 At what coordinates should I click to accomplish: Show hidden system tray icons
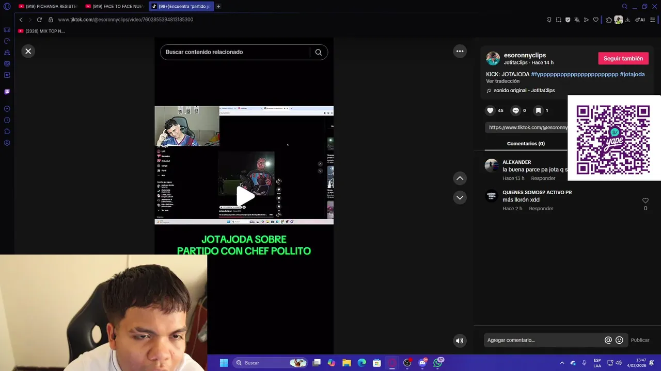[562, 363]
